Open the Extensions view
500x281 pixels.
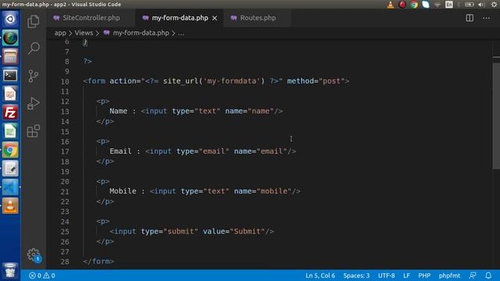pyautogui.click(x=33, y=130)
